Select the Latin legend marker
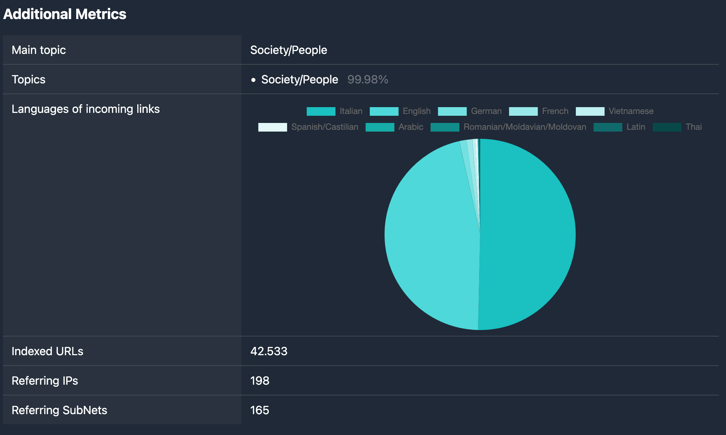The width and height of the screenshot is (726, 435). 607,127
